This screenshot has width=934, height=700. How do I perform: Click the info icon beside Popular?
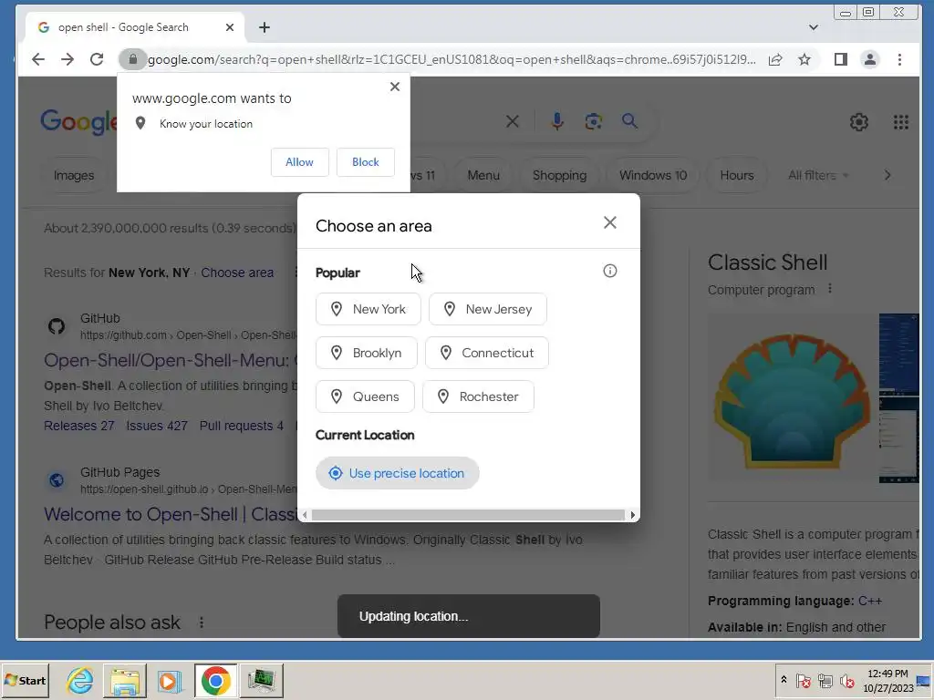point(609,271)
